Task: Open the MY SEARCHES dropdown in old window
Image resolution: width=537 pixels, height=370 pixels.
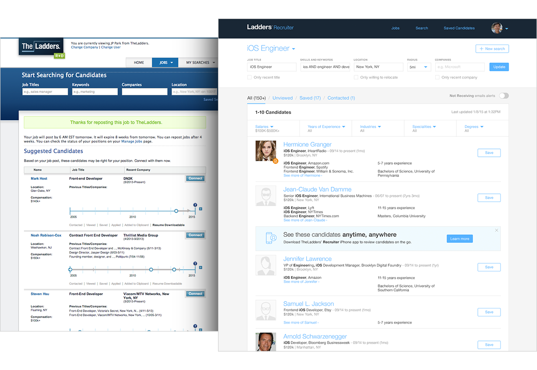Action: point(200,62)
